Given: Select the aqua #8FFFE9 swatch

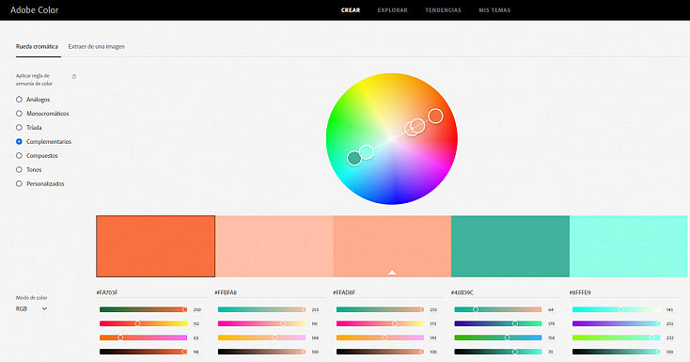Looking at the screenshot, I should pyautogui.click(x=628, y=246).
